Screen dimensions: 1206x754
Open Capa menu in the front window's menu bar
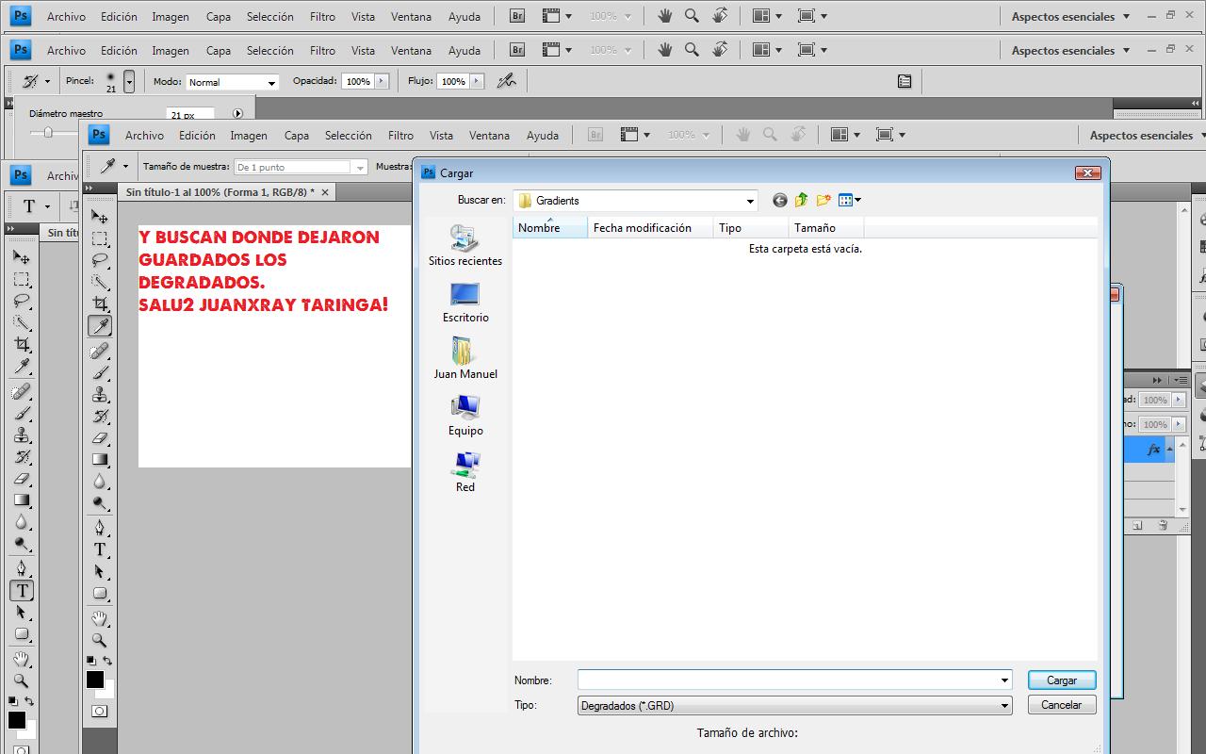[x=297, y=135]
